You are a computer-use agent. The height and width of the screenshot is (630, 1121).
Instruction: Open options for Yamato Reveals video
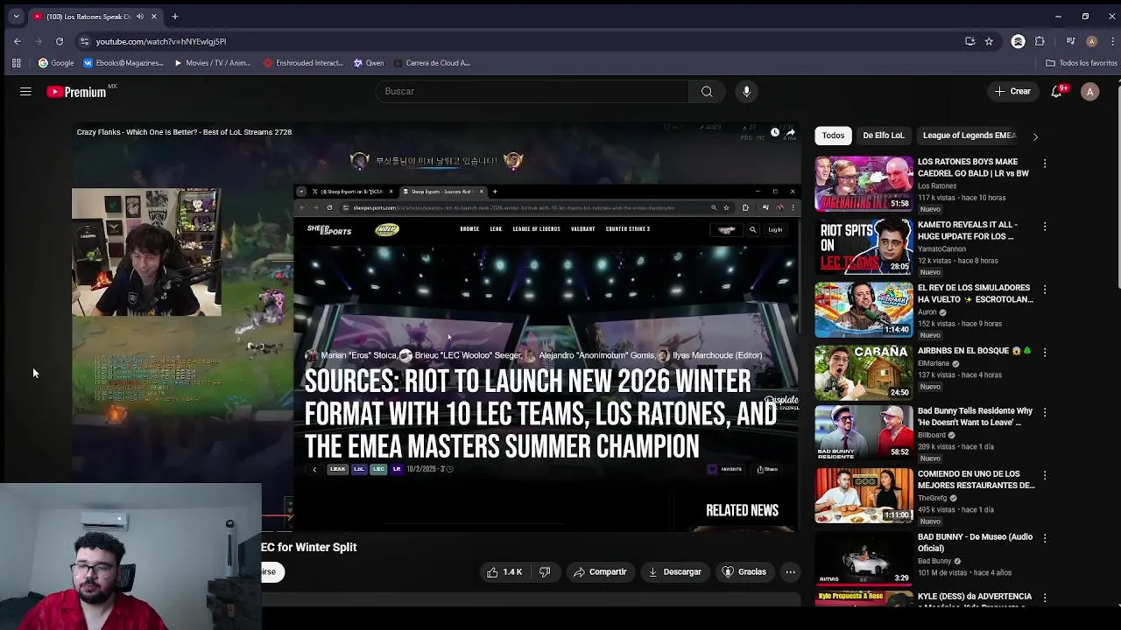click(x=1044, y=226)
